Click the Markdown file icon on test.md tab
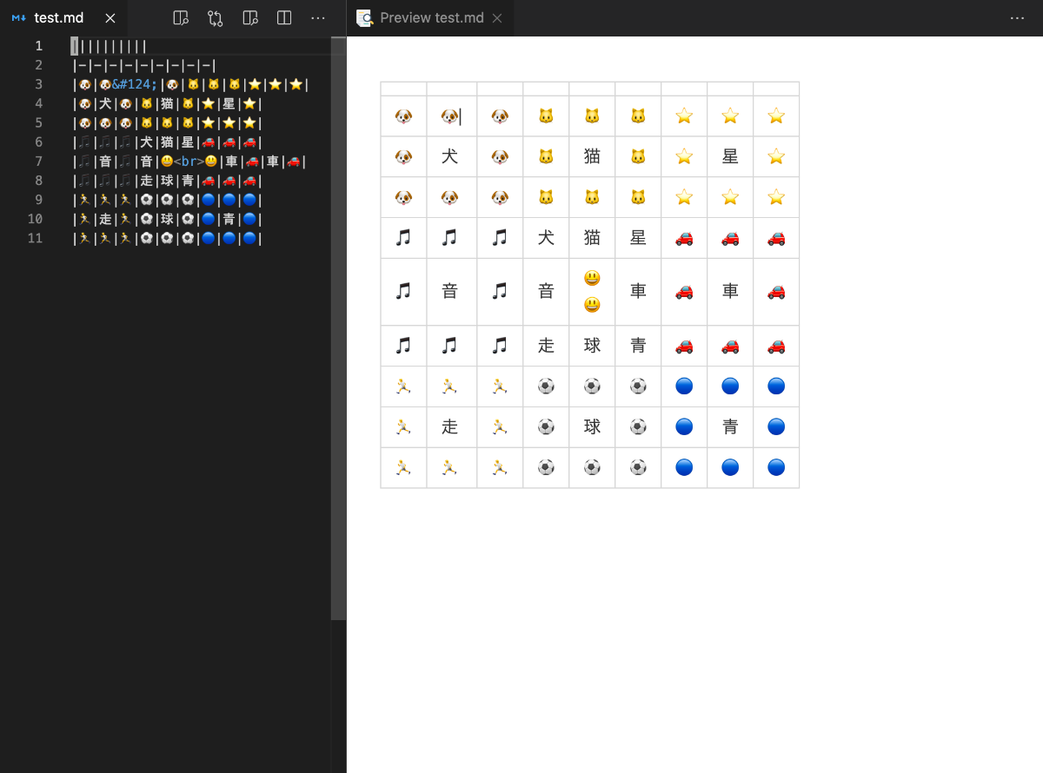1043x773 pixels. (x=18, y=18)
